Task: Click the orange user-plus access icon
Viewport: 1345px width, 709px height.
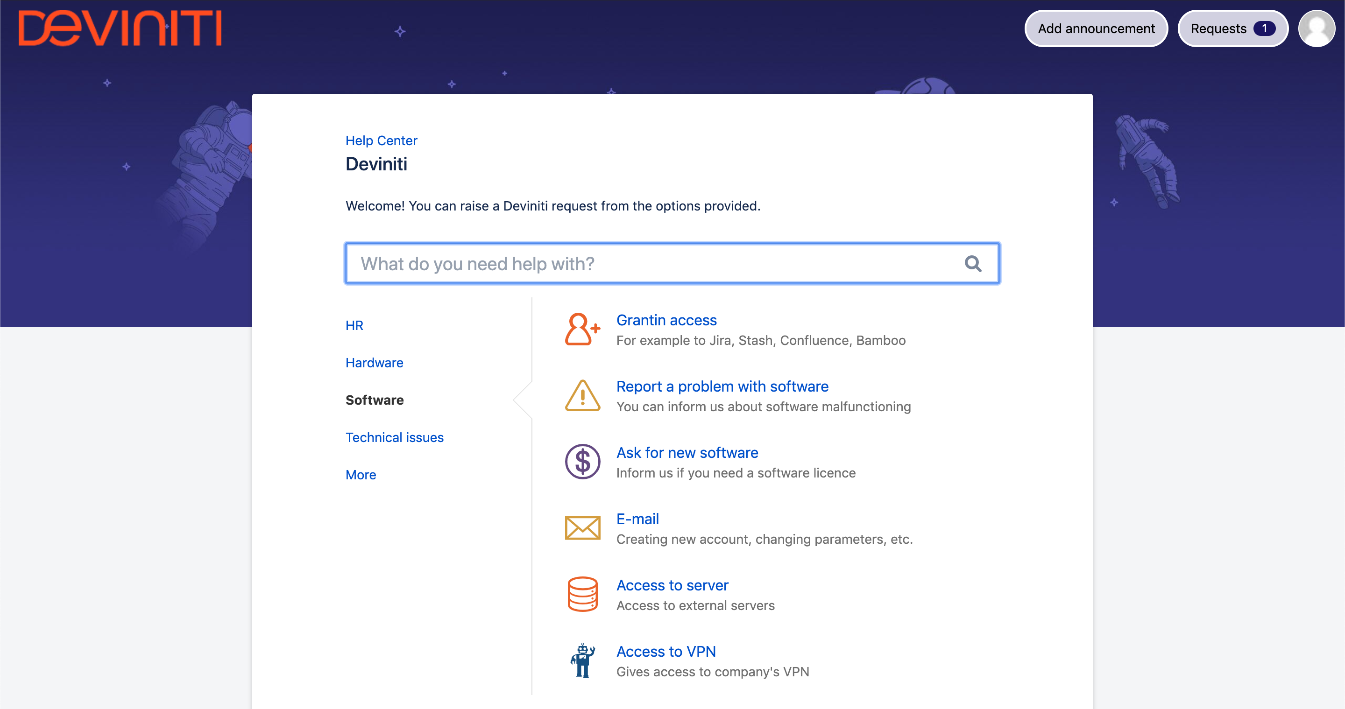Action: pyautogui.click(x=582, y=329)
